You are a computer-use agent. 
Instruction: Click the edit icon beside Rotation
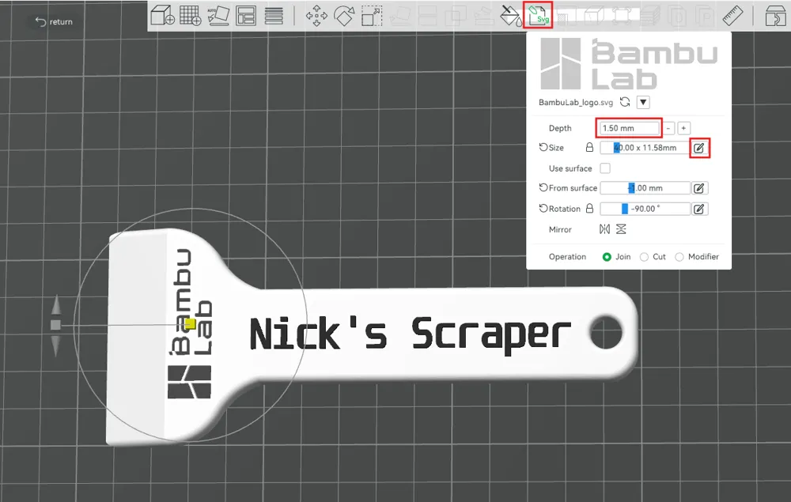coord(699,209)
